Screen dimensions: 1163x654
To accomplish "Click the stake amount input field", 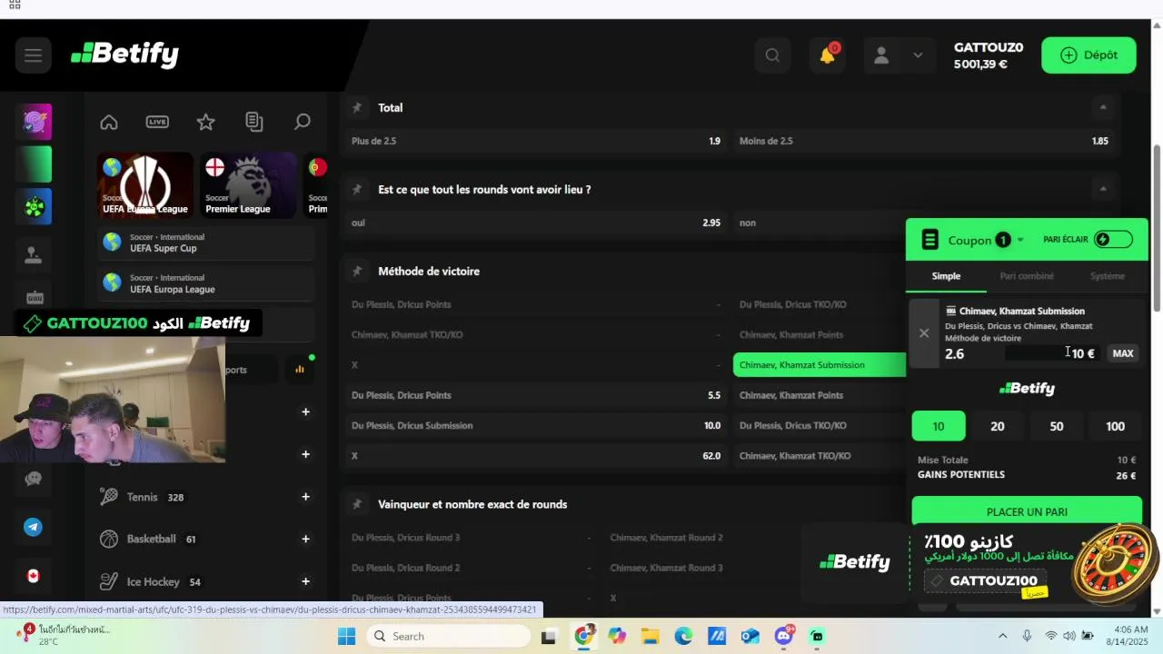I will [1052, 353].
